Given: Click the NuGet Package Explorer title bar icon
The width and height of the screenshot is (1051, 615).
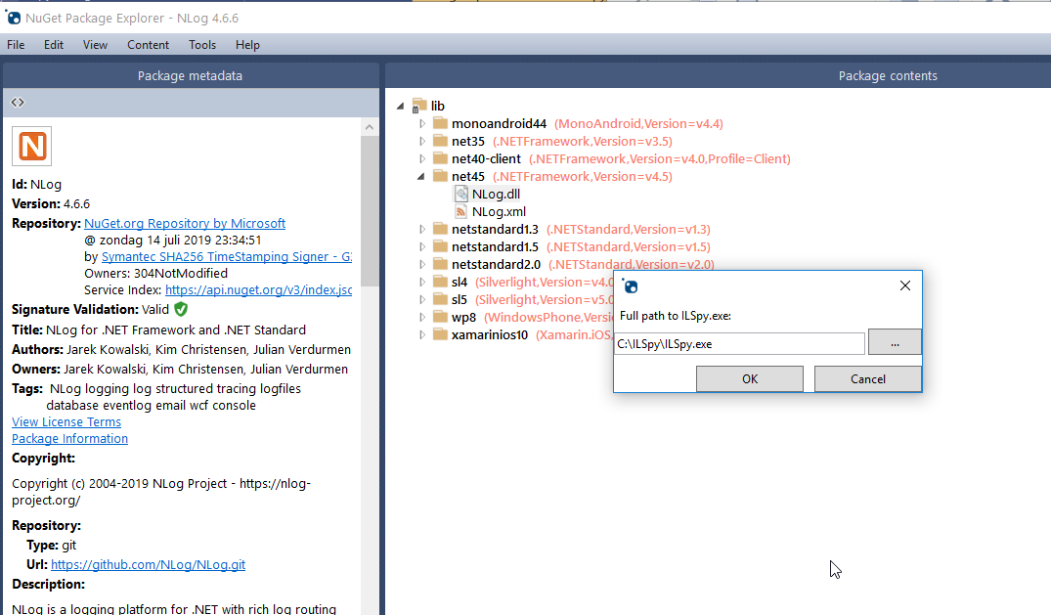Looking at the screenshot, I should click(x=13, y=18).
